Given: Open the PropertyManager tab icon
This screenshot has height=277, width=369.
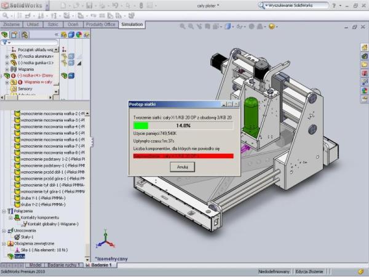Looking at the screenshot, I should coord(14,35).
